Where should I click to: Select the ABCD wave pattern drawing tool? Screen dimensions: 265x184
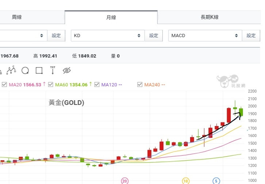[11, 70]
